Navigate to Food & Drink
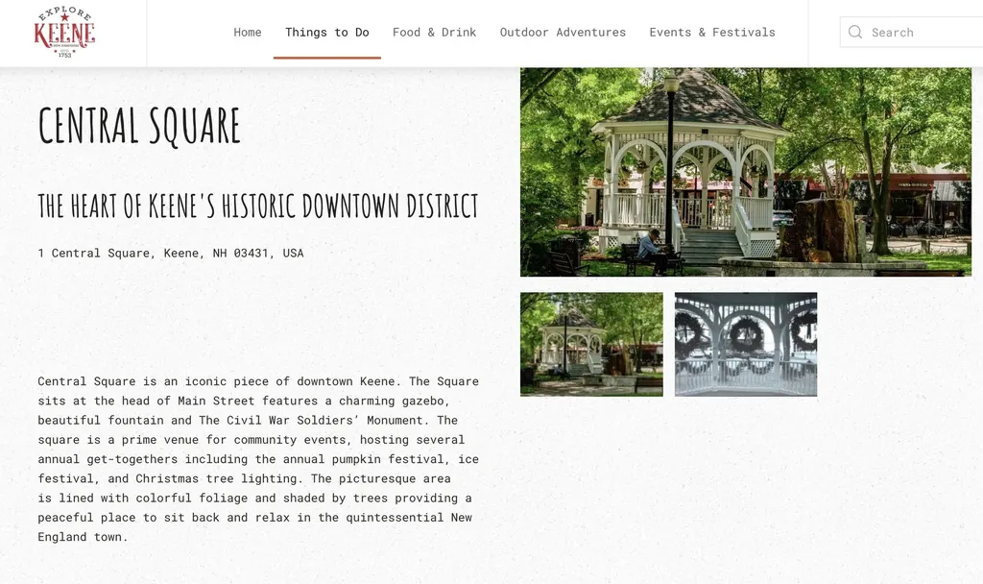The width and height of the screenshot is (983, 584). tap(434, 32)
